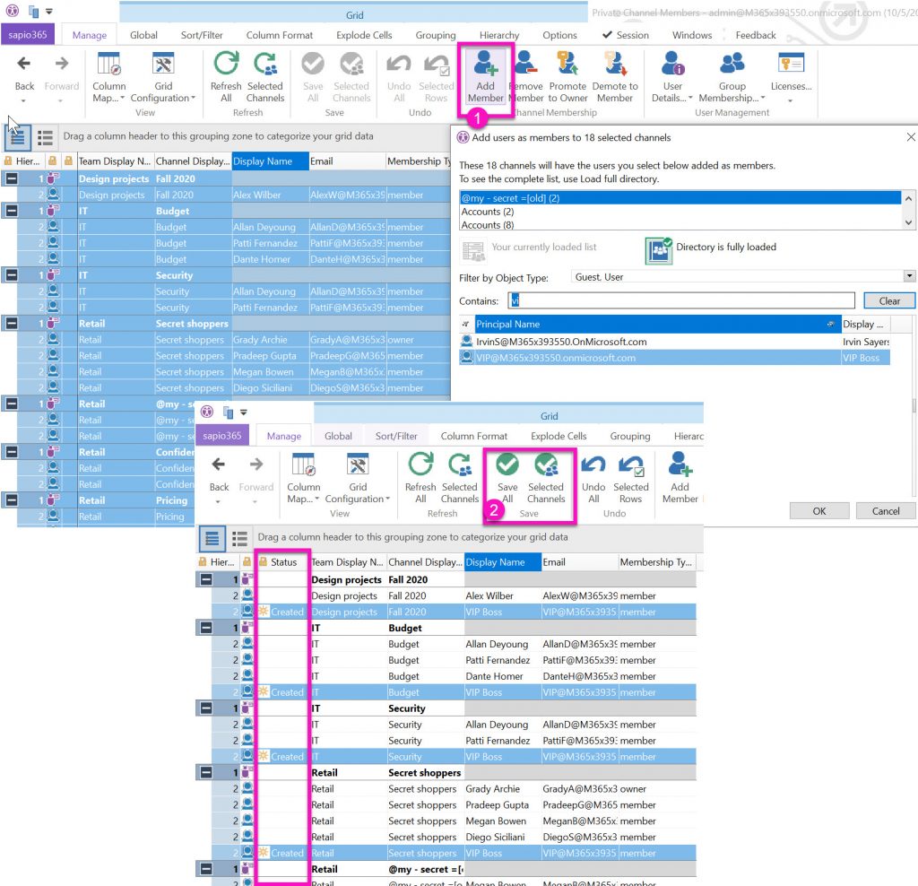This screenshot has height=886, width=918.
Task: Open the Sort/Filter tab in top ribbon
Action: point(202,35)
